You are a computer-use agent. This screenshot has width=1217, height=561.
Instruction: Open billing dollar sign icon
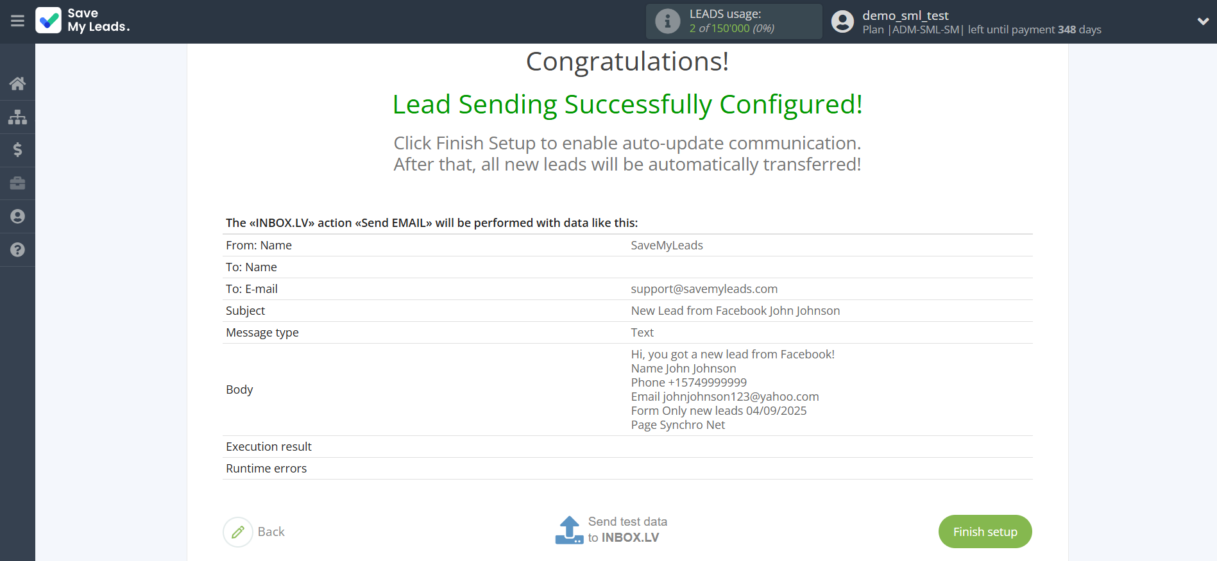click(x=17, y=150)
